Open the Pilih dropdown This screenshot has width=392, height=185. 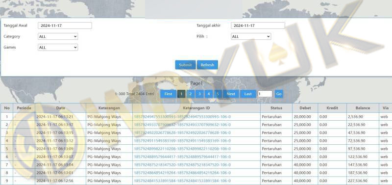[251, 36]
